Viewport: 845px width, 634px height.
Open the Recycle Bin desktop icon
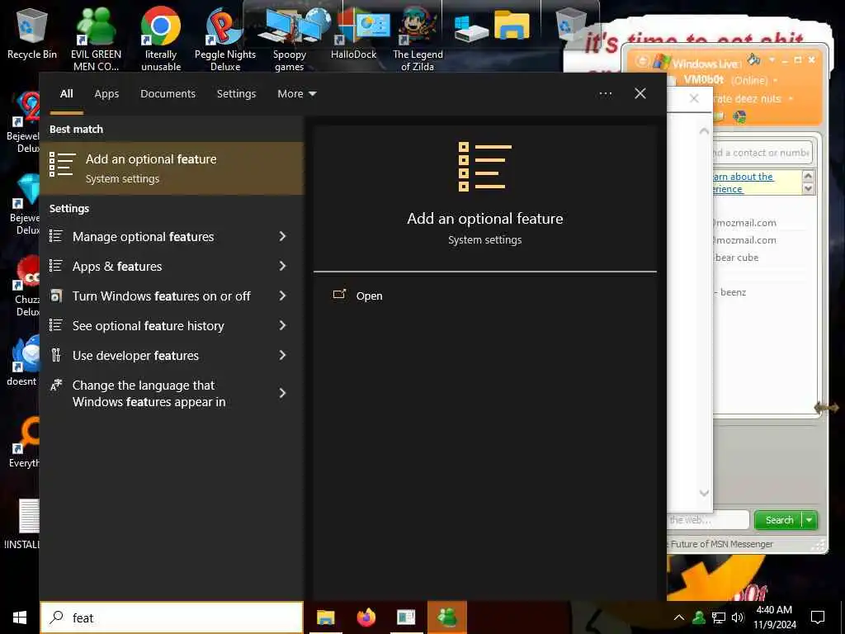point(32,32)
